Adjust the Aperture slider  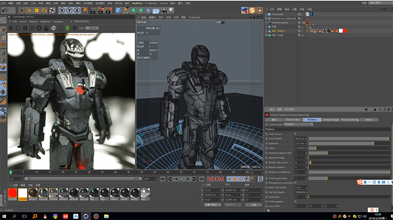tap(349, 143)
